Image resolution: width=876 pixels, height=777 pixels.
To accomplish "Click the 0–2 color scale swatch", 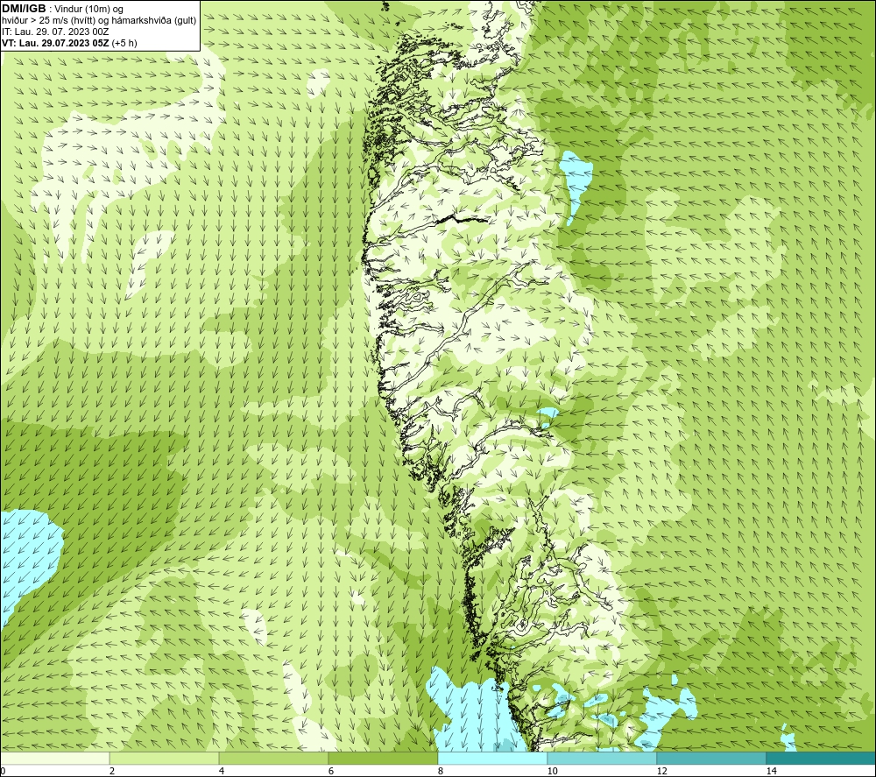I will pyautogui.click(x=54, y=758).
